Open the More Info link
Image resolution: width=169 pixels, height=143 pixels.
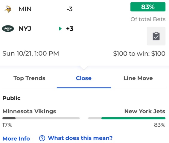coord(16,139)
